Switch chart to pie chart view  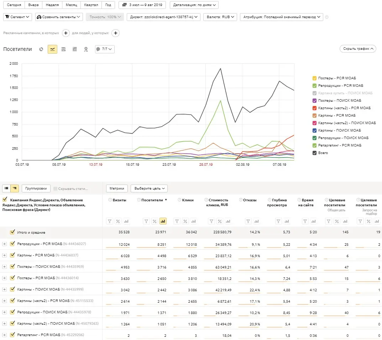pyautogui.click(x=41, y=49)
